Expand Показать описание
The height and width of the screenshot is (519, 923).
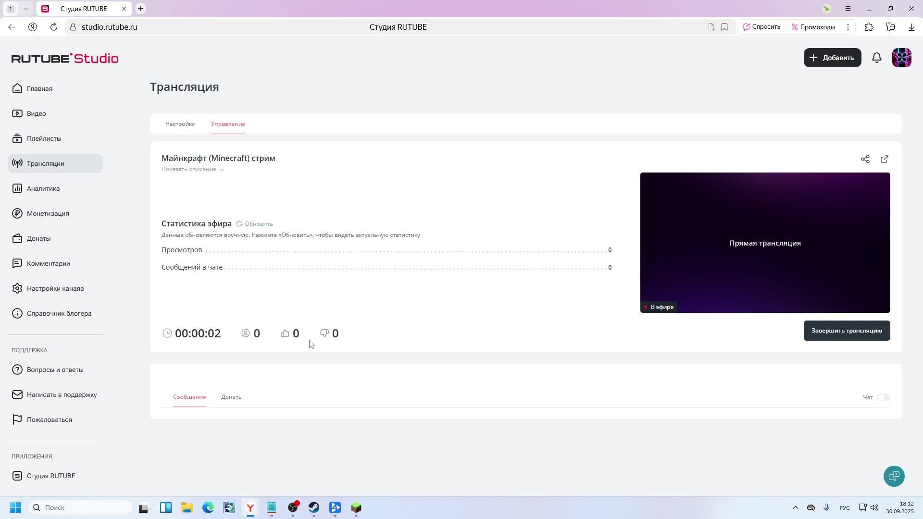[x=192, y=169]
